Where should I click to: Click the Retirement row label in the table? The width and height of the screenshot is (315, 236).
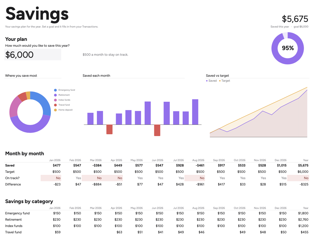13,219
